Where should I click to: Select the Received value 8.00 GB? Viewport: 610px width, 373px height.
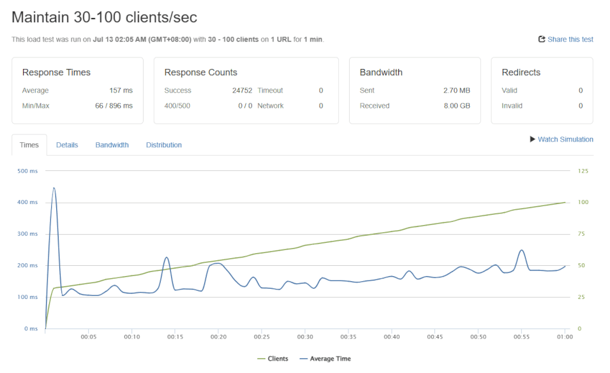click(457, 106)
